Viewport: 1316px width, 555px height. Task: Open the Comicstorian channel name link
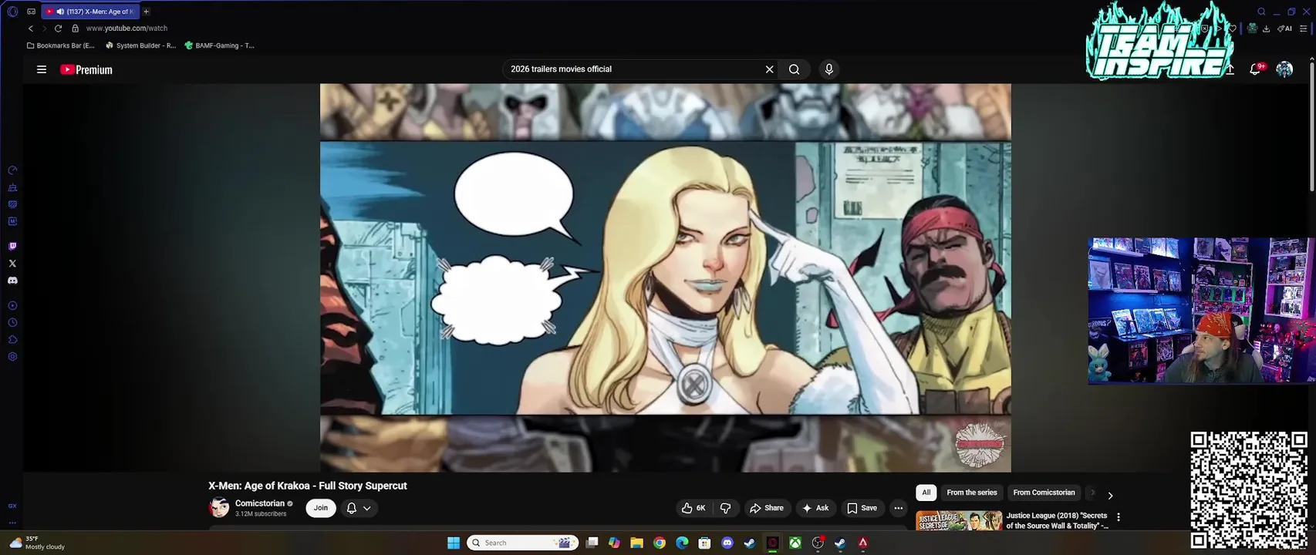coord(260,503)
